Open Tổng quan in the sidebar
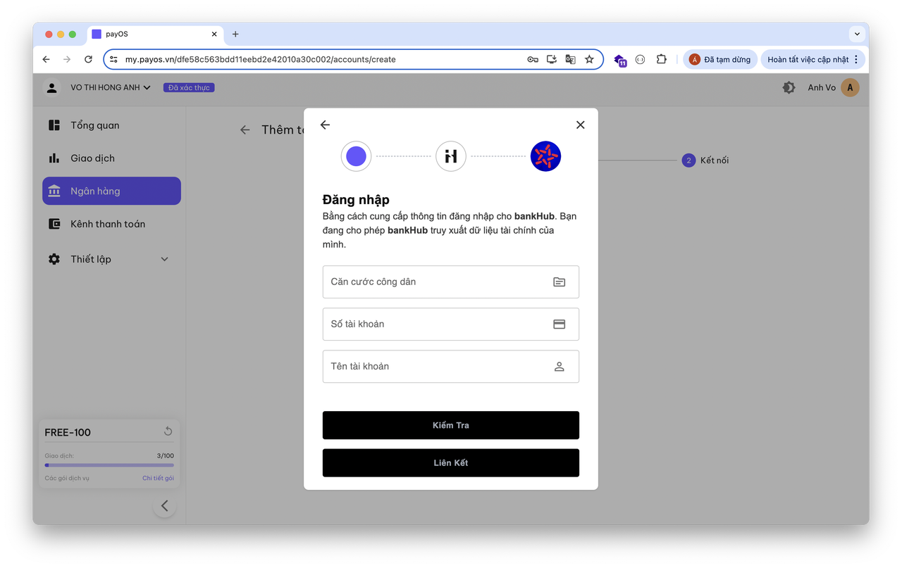Viewport: 902px width, 568px height. click(94, 125)
